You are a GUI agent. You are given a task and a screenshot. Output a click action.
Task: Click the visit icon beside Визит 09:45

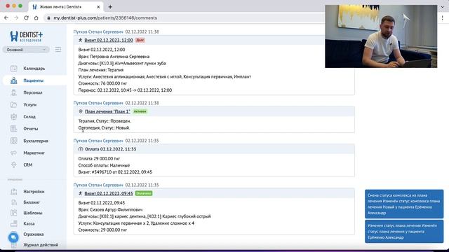pyautogui.click(x=81, y=193)
